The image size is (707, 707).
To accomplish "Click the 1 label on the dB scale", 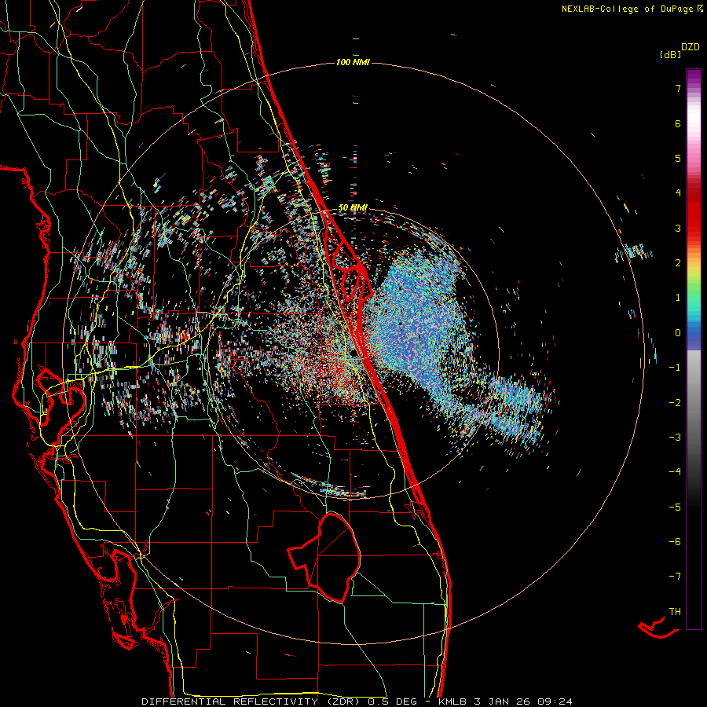I will 678,298.
